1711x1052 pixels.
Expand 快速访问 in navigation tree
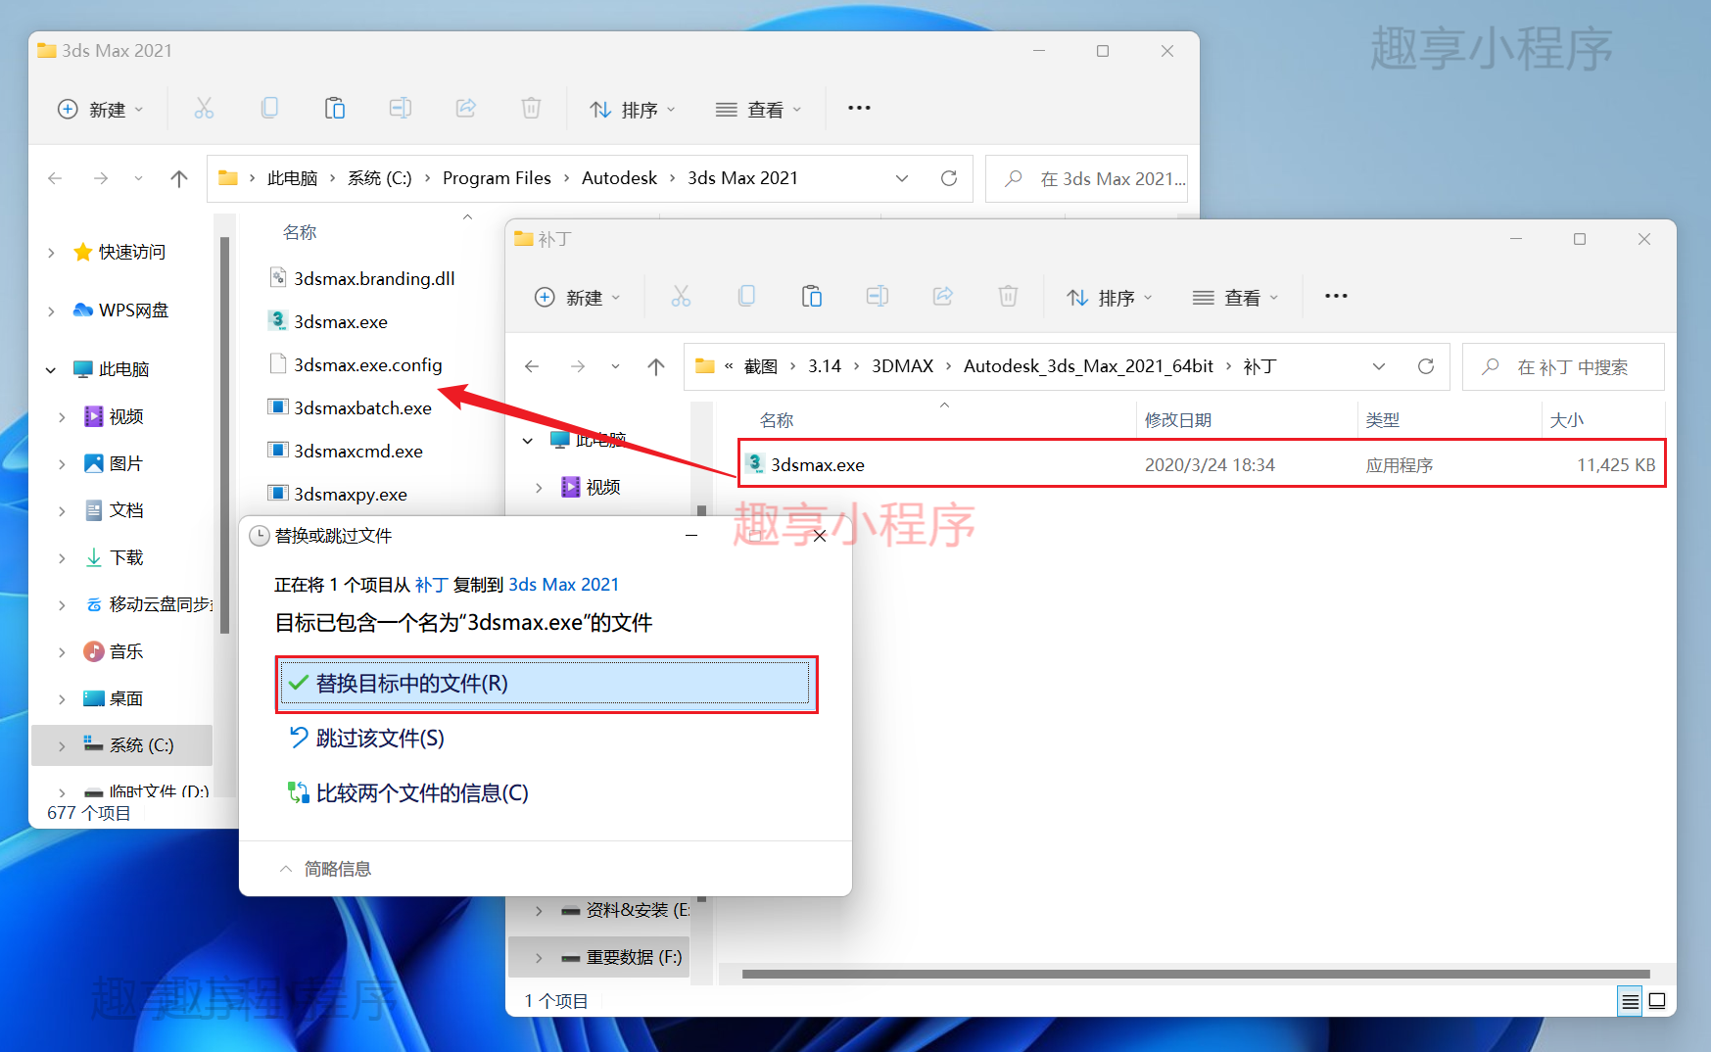pyautogui.click(x=51, y=253)
